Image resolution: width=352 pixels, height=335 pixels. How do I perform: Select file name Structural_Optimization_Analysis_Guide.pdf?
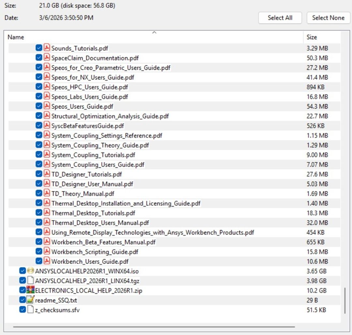pyautogui.click(x=110, y=116)
